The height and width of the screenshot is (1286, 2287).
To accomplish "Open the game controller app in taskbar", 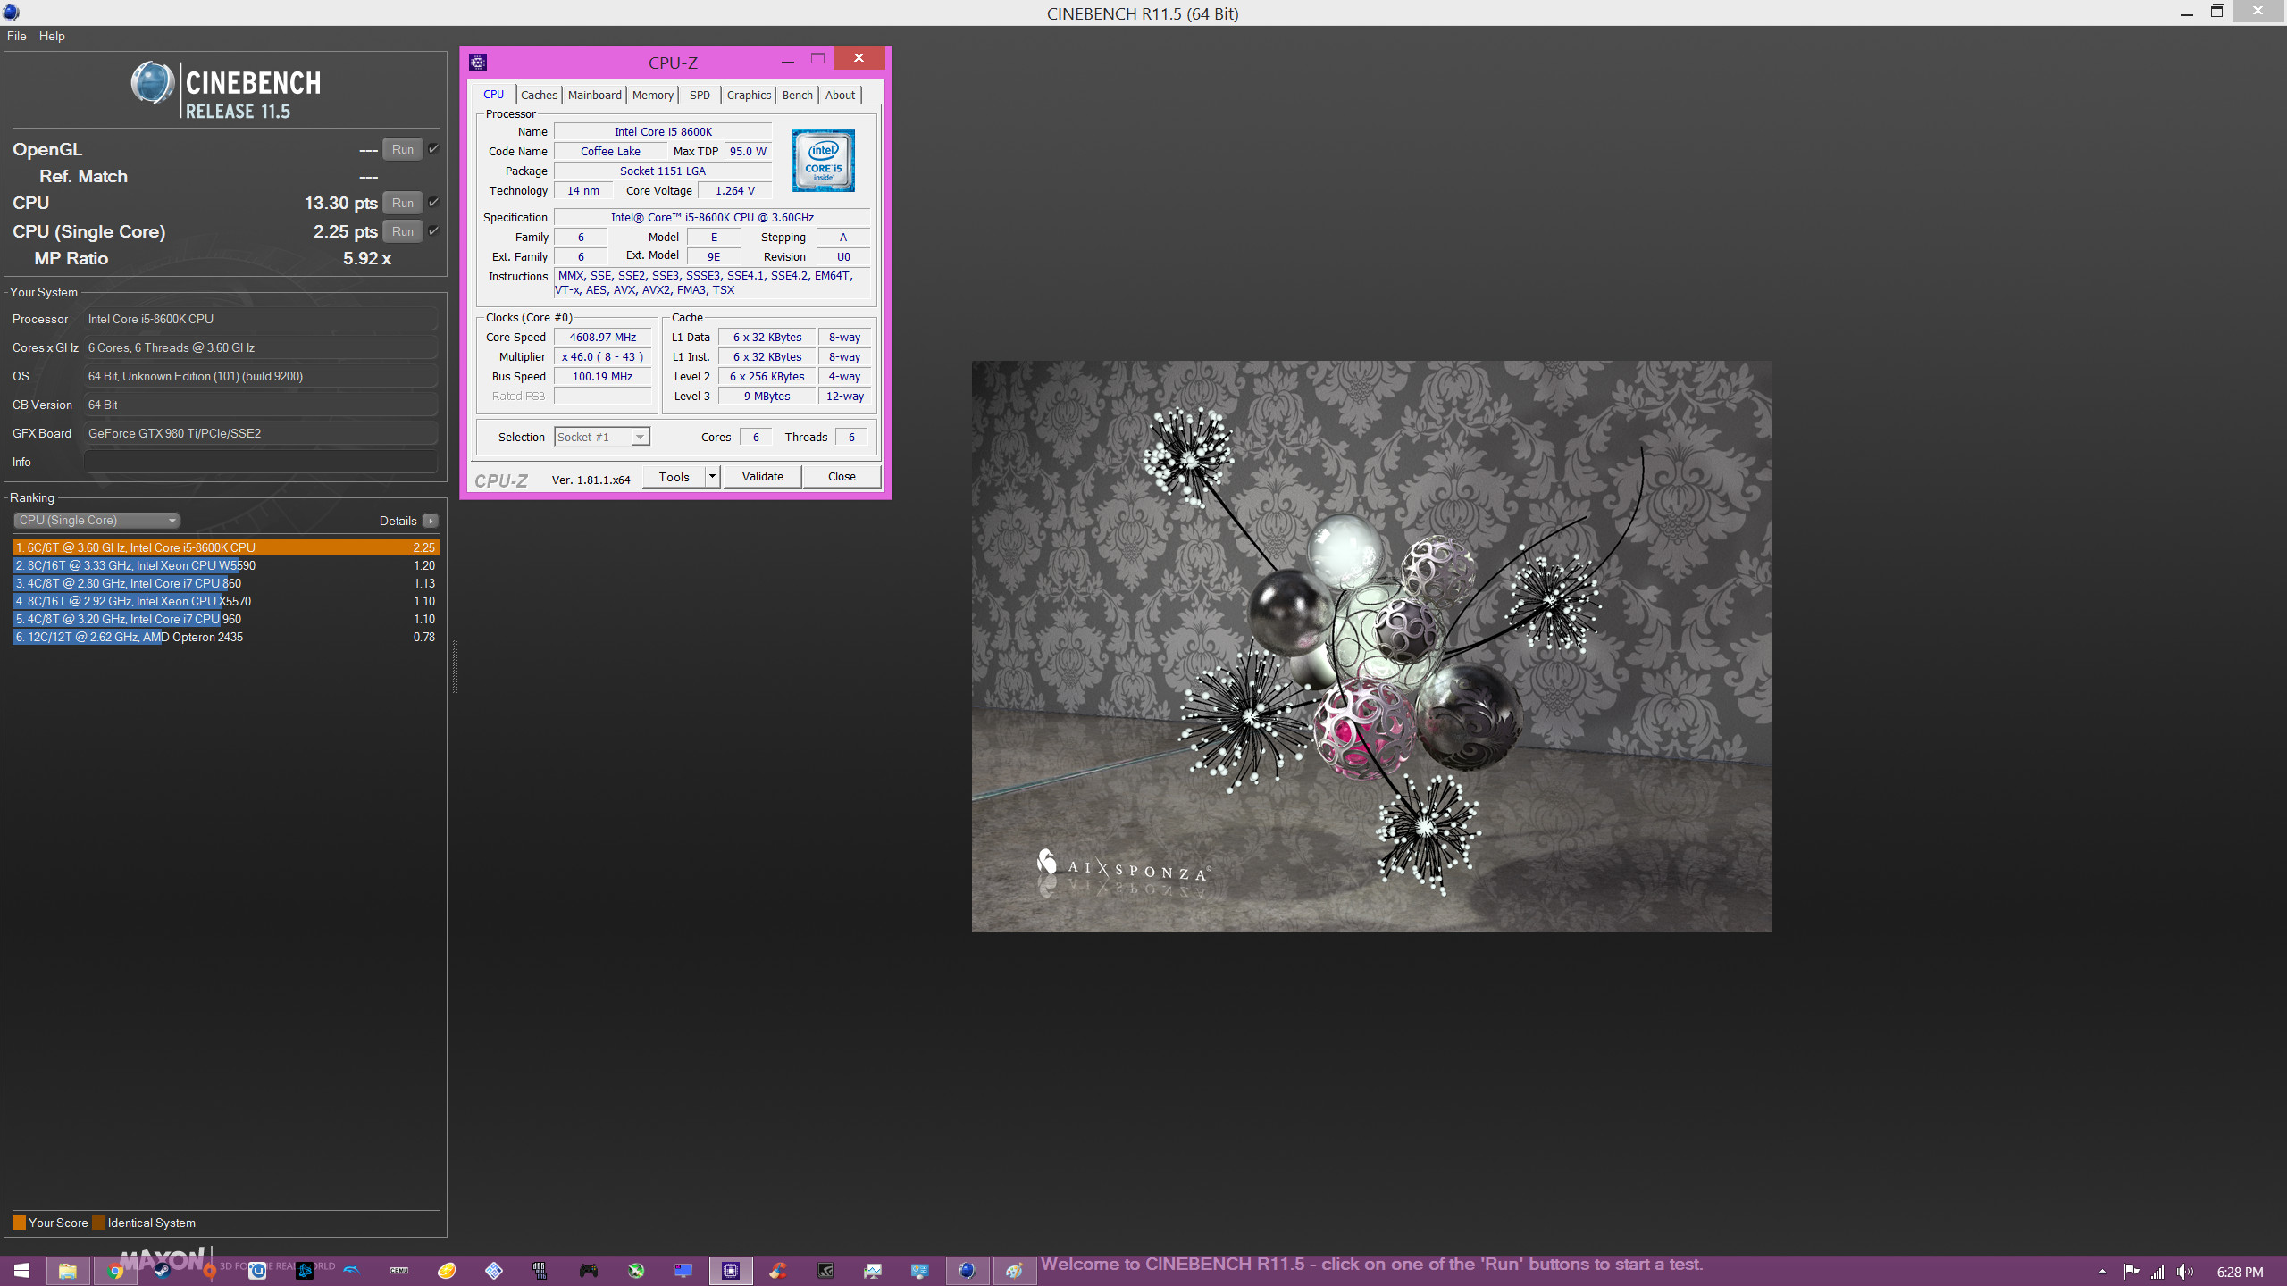I will (x=589, y=1271).
